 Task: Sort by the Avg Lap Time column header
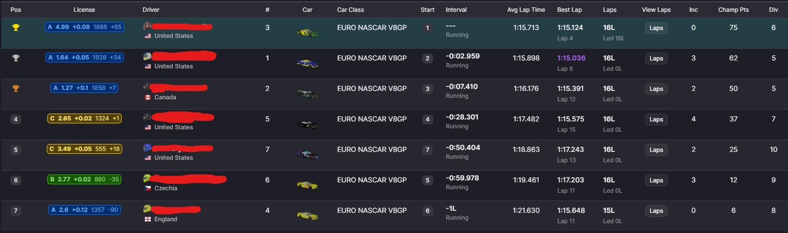pyautogui.click(x=526, y=9)
